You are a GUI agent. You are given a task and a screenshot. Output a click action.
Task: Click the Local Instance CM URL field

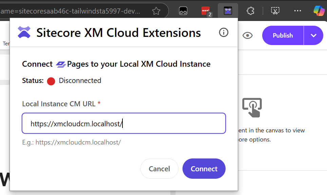(x=124, y=124)
